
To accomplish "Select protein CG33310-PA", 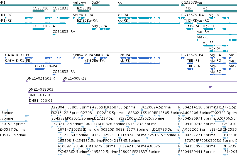I will click(x=46, y=66).
